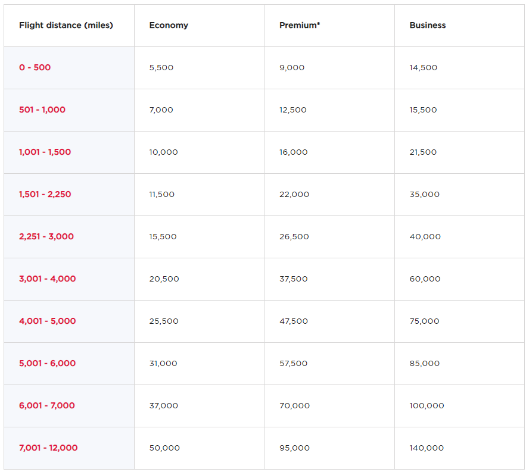526x472 pixels.
Task: Select the 1,501 - 2,250 distance label
Action: pyautogui.click(x=45, y=195)
